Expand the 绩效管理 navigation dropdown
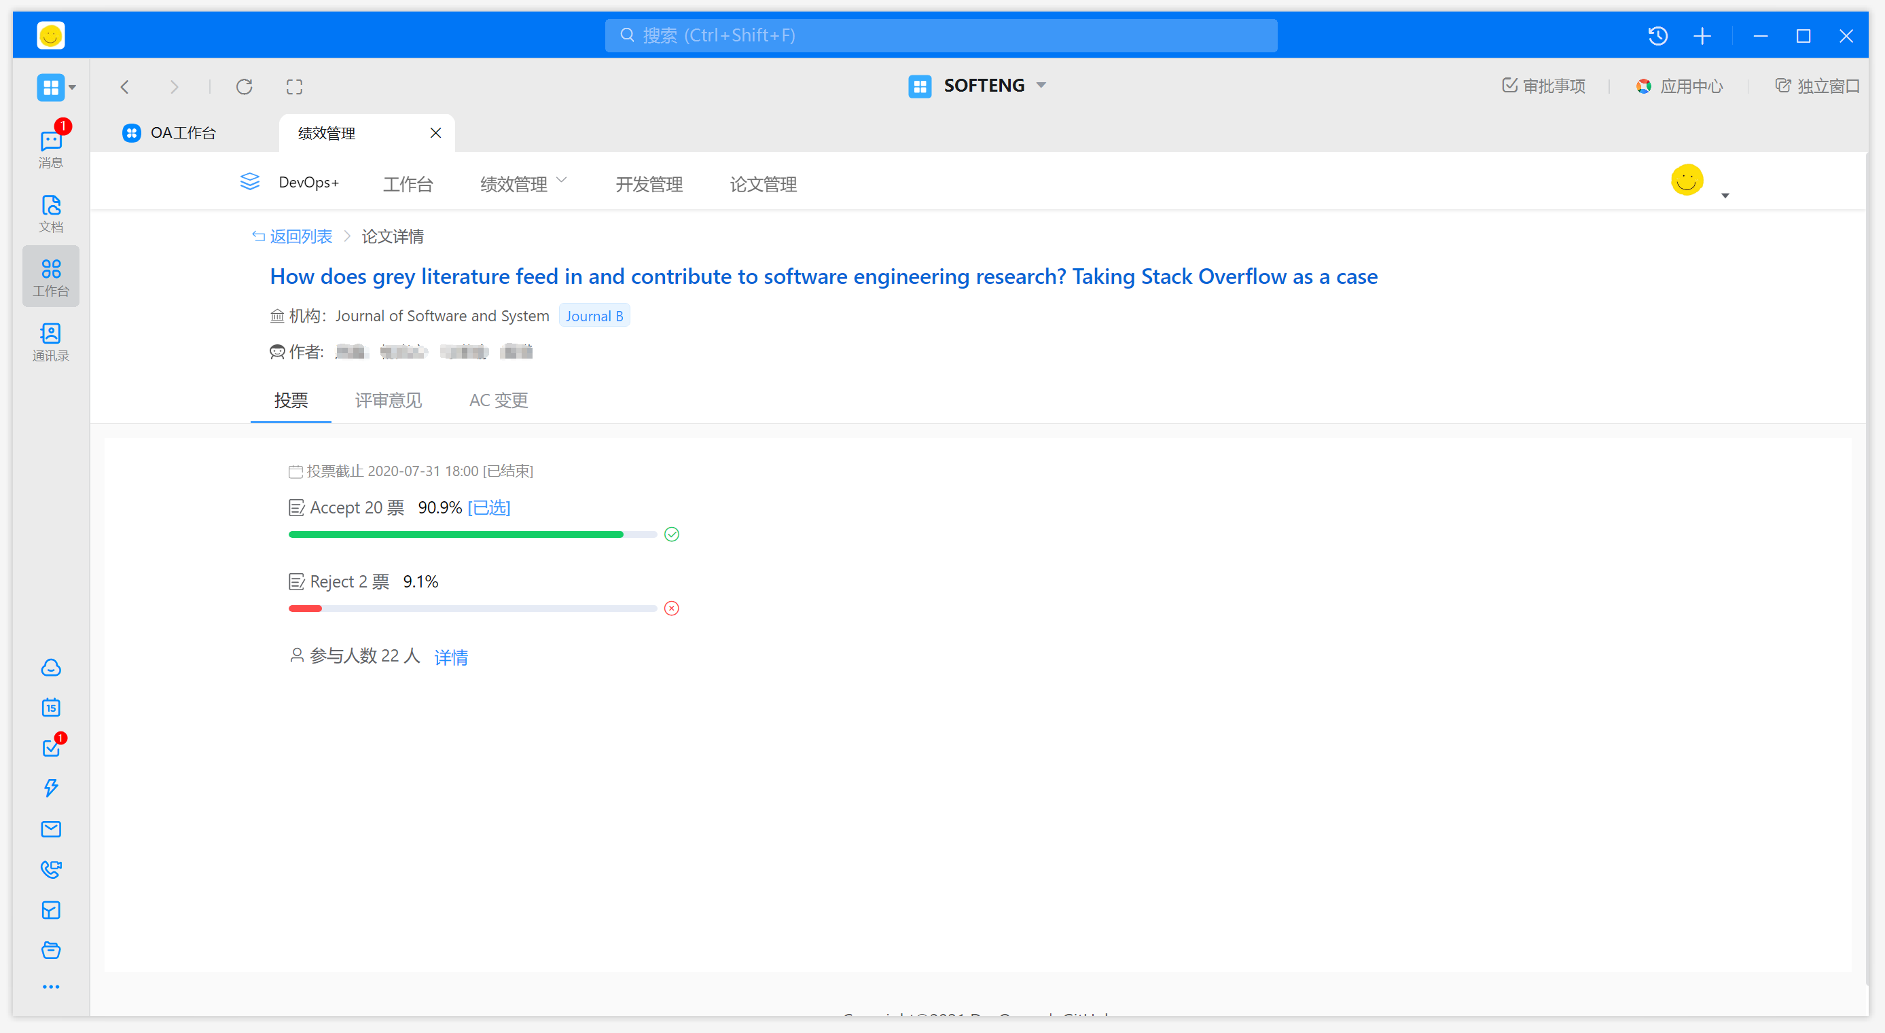 coord(561,181)
